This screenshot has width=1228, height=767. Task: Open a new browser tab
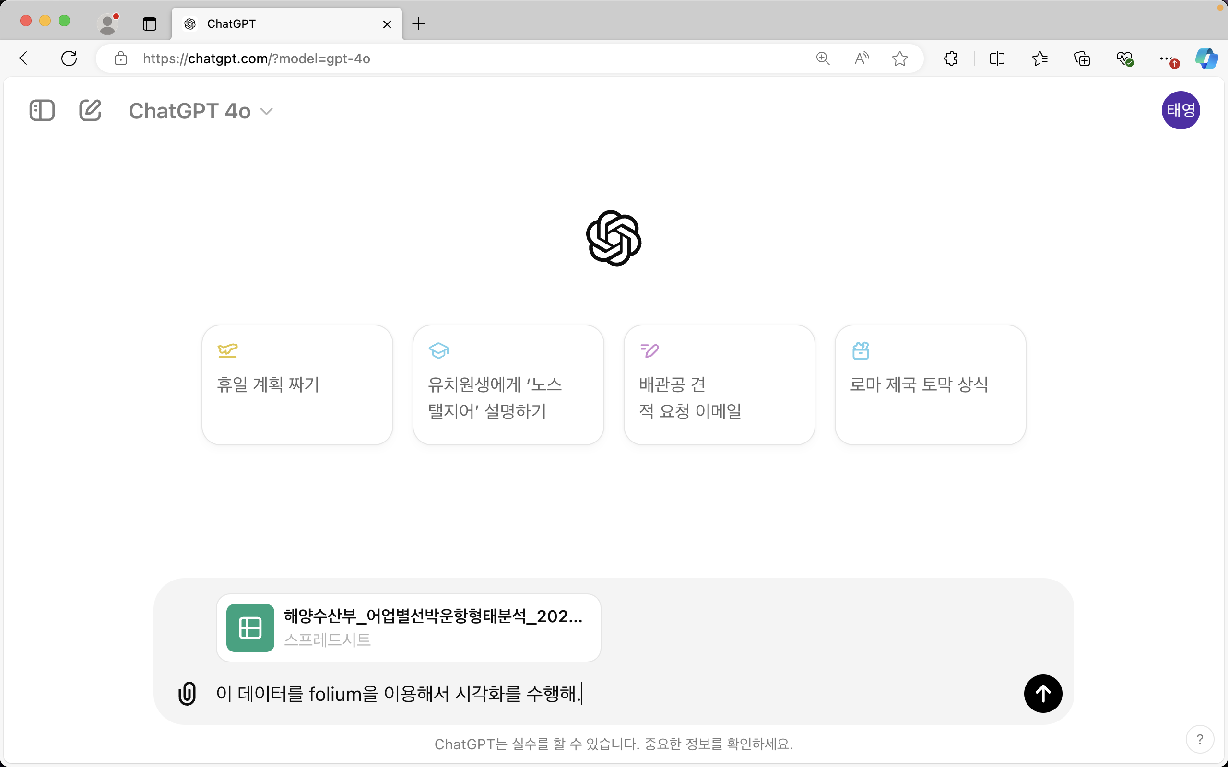point(419,24)
